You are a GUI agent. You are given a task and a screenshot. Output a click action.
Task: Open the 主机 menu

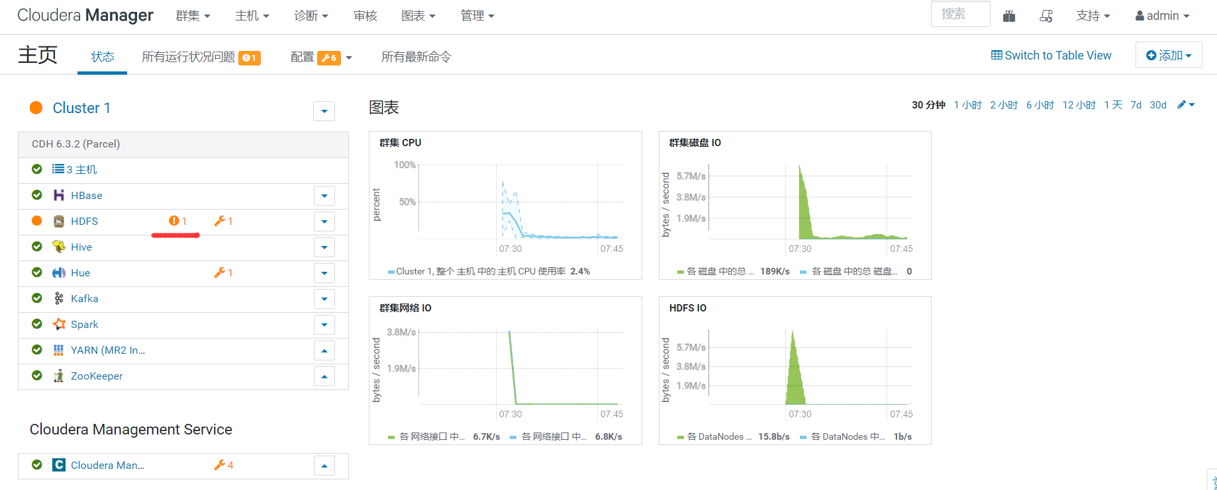tap(252, 15)
